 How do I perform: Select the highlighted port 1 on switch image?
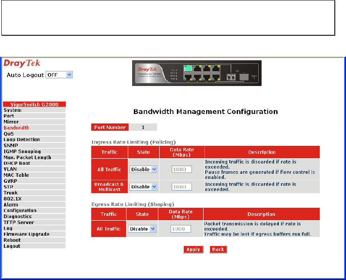[x=188, y=68]
